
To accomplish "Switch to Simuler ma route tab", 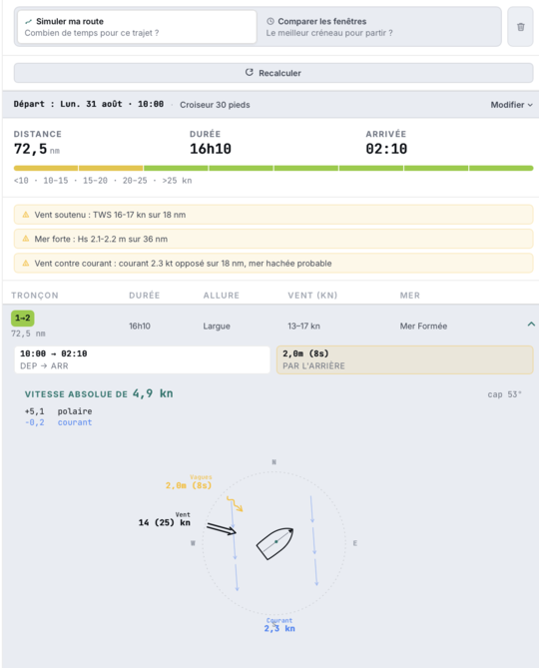I will click(x=137, y=27).
